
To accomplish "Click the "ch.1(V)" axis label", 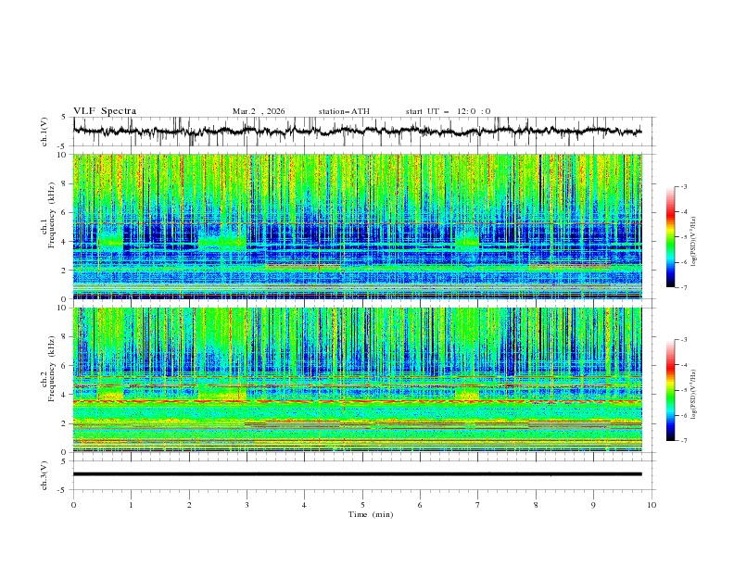I will pyautogui.click(x=44, y=132).
